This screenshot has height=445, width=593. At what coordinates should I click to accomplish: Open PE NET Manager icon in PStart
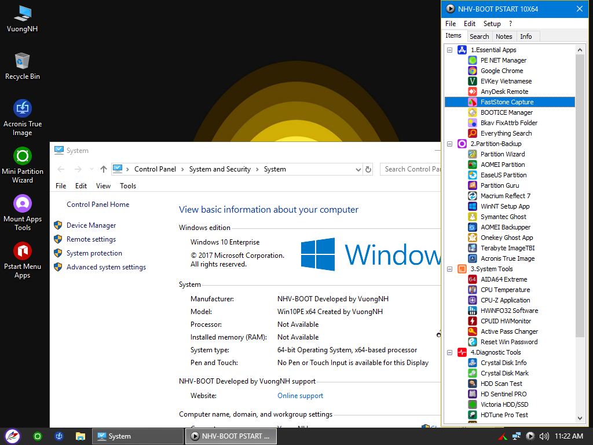[x=473, y=60]
